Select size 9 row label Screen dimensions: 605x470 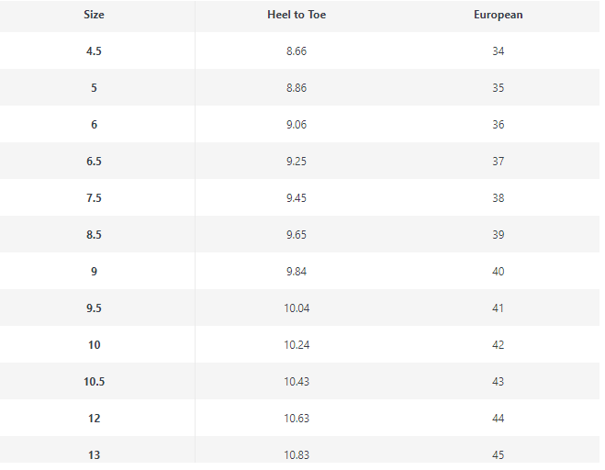(94, 272)
